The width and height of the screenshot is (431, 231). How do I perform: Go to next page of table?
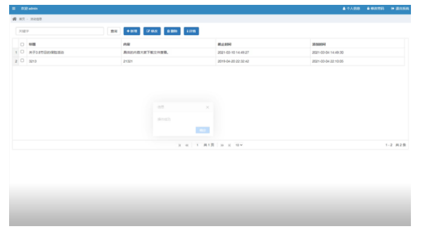click(x=222, y=145)
